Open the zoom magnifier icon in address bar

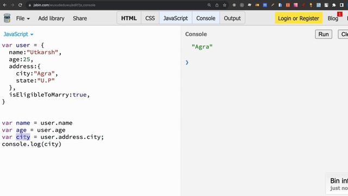point(209,5)
